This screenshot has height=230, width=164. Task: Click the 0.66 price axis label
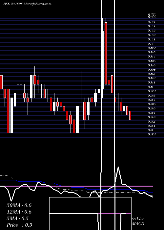(x=152, y=61)
